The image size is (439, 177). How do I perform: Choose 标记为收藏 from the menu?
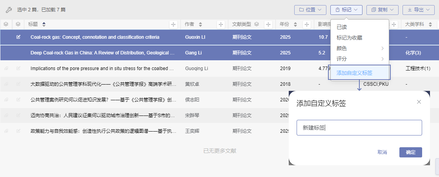pyautogui.click(x=360, y=38)
